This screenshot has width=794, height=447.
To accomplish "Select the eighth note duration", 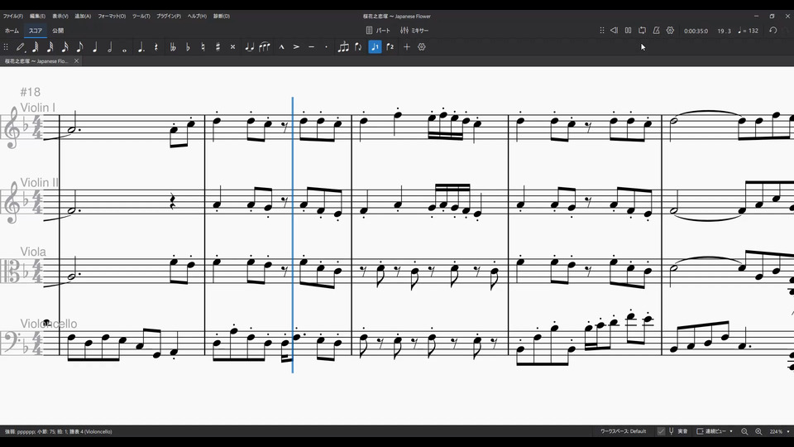I will tap(79, 47).
